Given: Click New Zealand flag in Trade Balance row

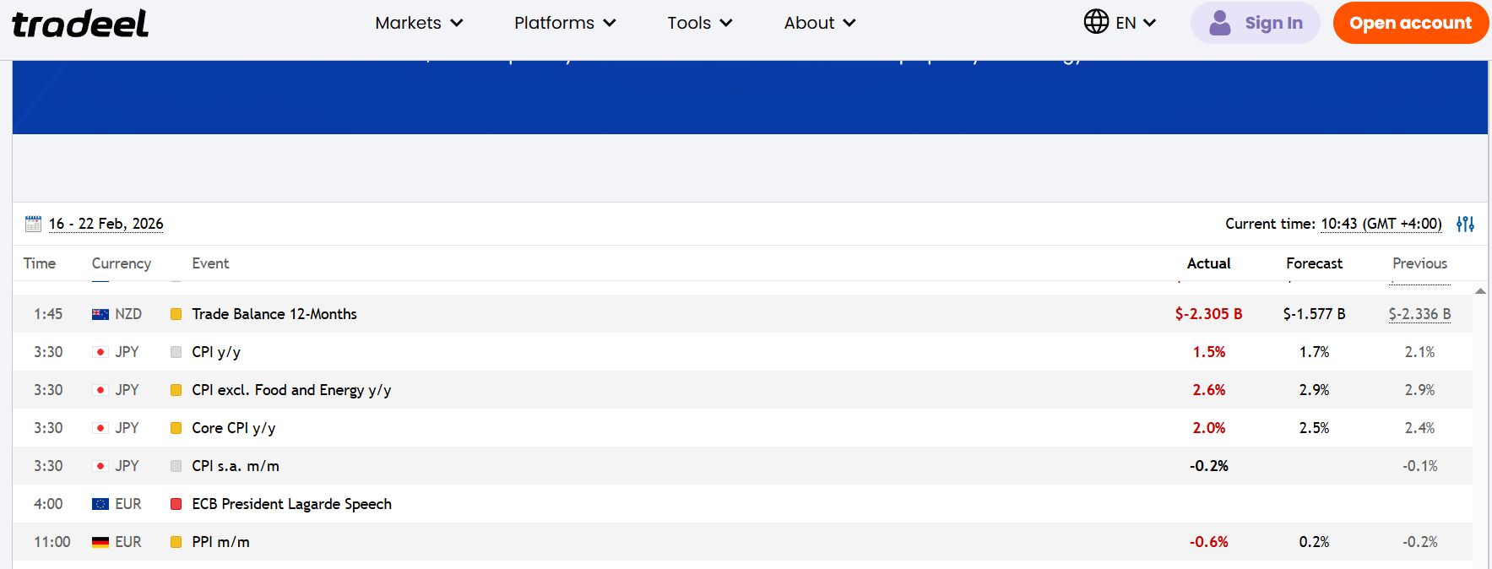Looking at the screenshot, I should coord(100,314).
